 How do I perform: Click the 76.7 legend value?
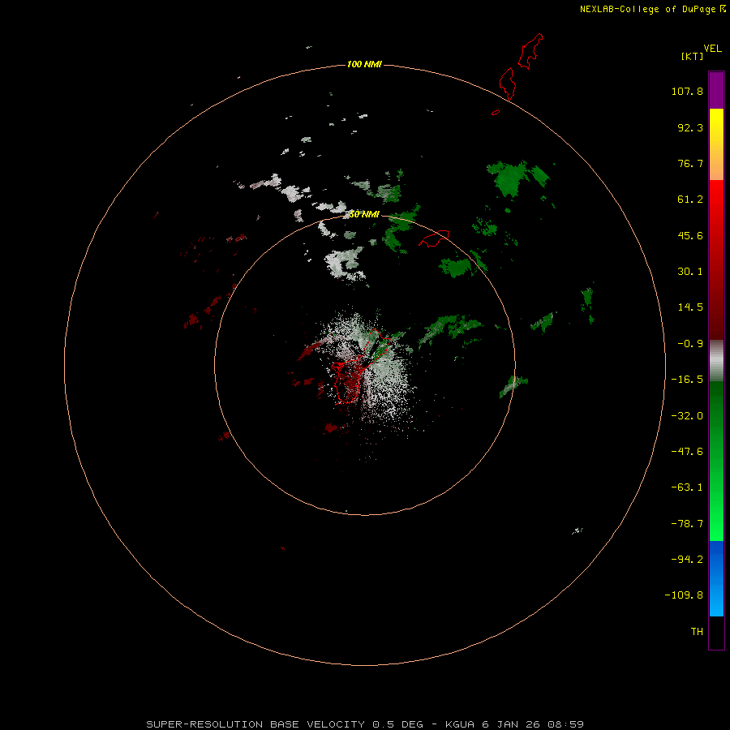click(690, 163)
